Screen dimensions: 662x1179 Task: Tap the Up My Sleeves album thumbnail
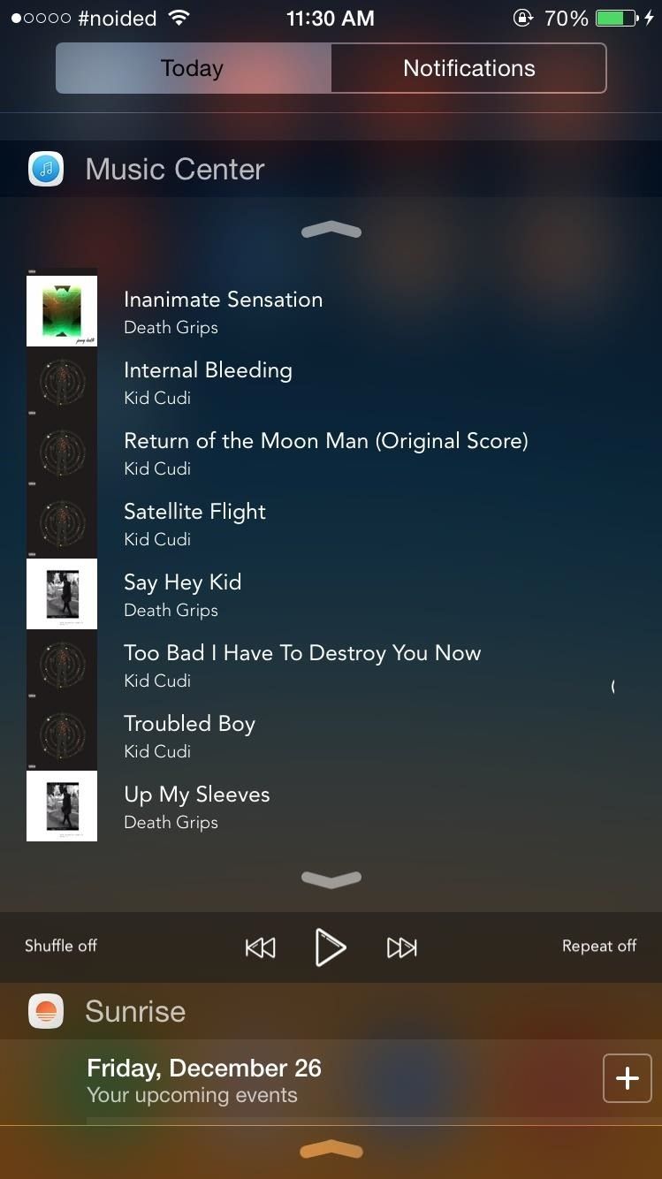tap(62, 806)
